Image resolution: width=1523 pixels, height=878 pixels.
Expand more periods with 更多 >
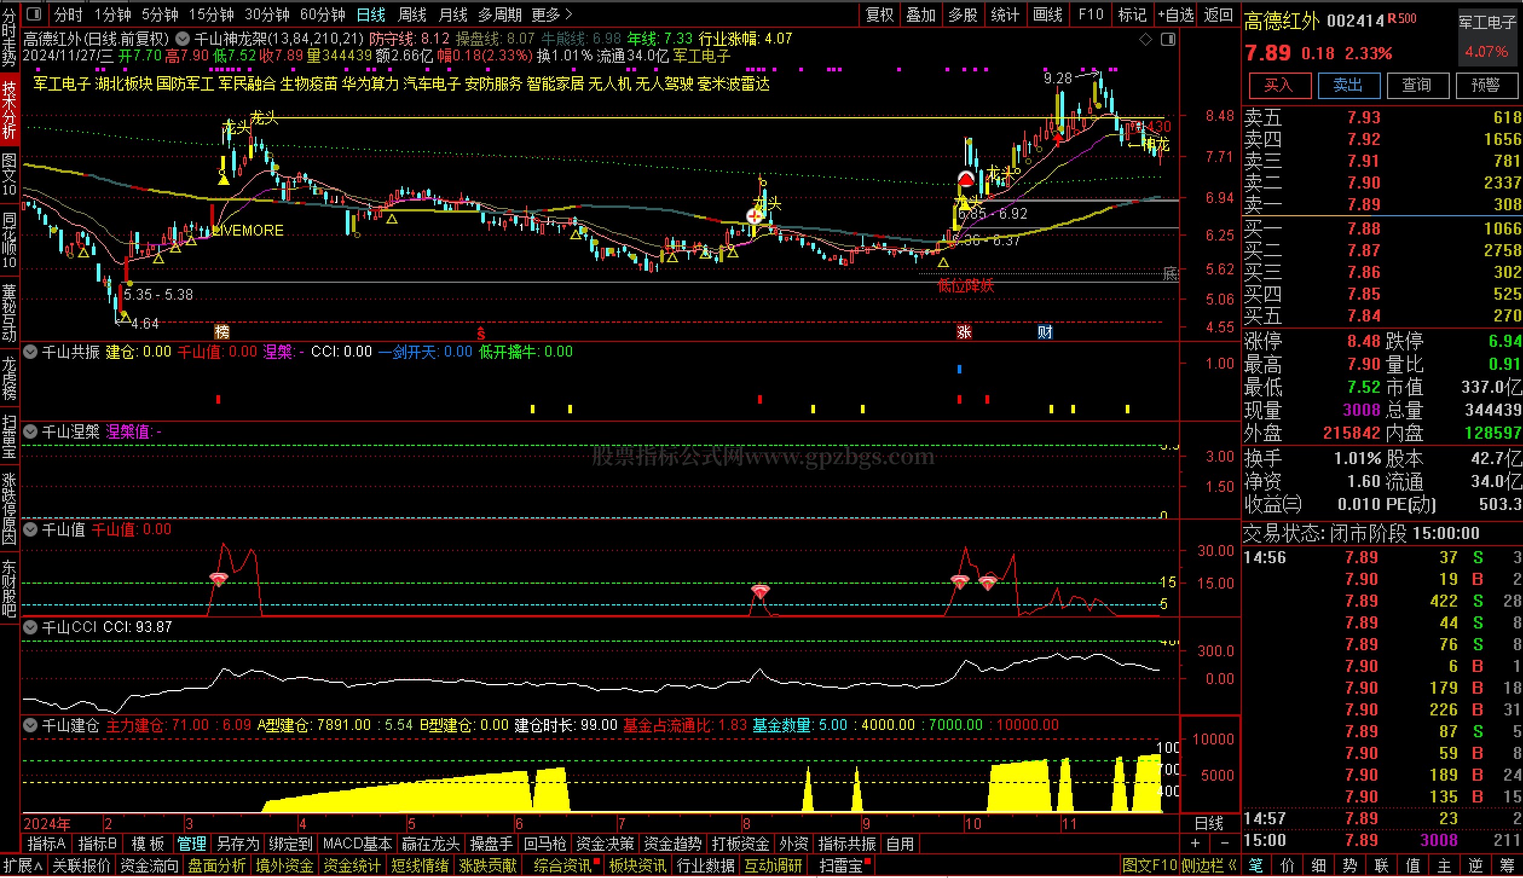tap(552, 15)
